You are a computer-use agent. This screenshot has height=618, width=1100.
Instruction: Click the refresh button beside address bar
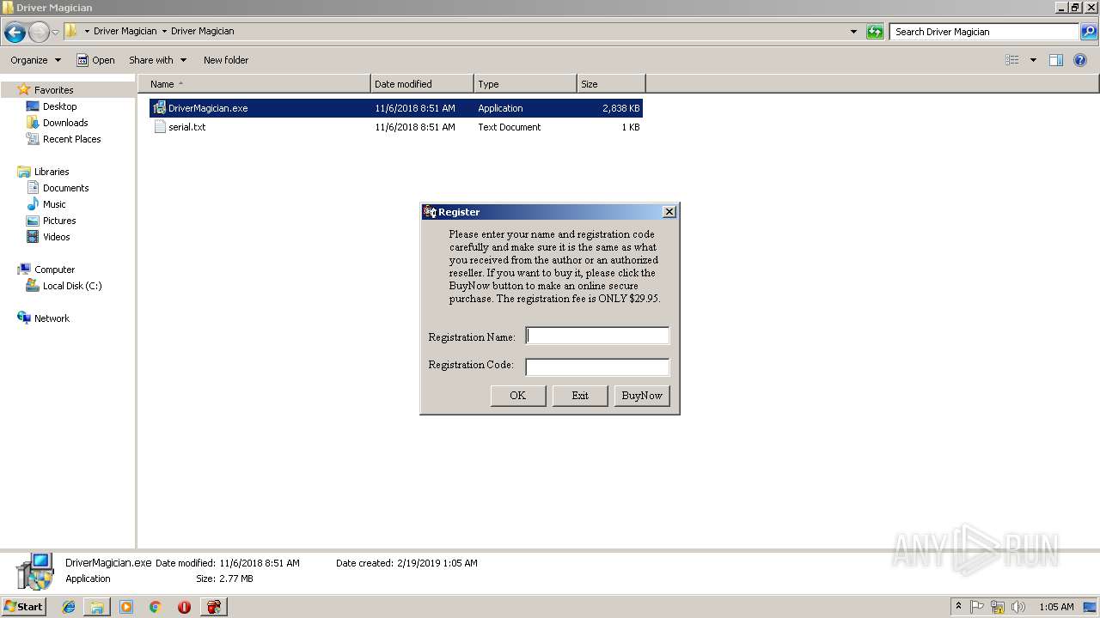pyautogui.click(x=875, y=32)
